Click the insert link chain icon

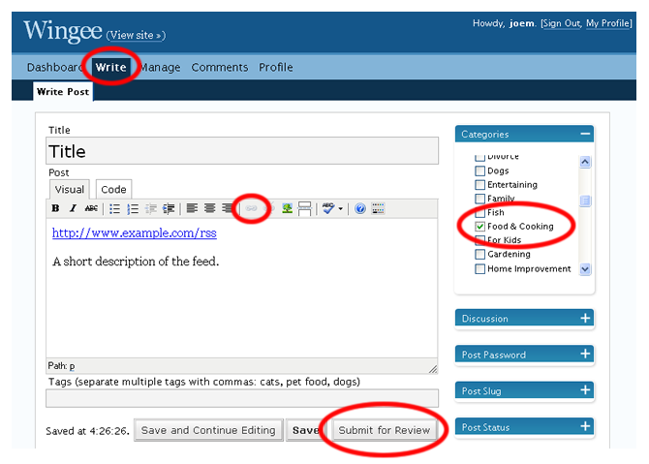tap(251, 208)
